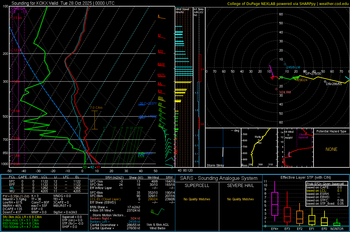Image resolution: width=350 pixels, height=232 pixels.
Task: Click the green LCL label on skew-T
Action: (141, 156)
